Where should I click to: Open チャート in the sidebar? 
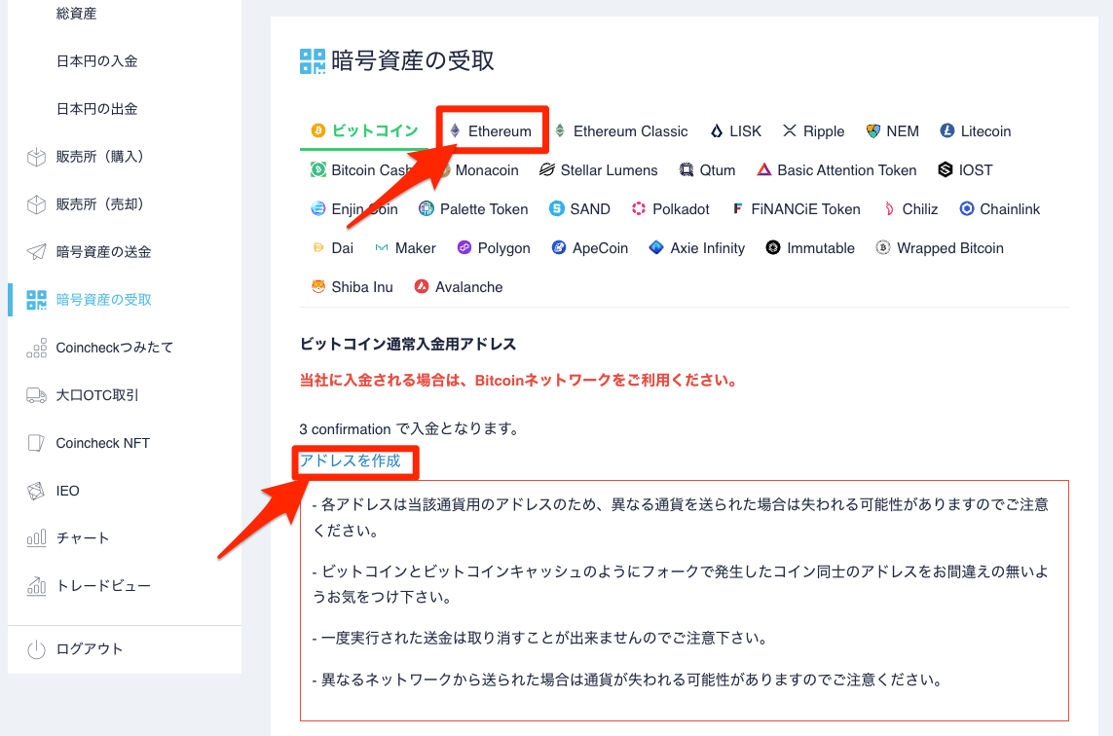83,538
